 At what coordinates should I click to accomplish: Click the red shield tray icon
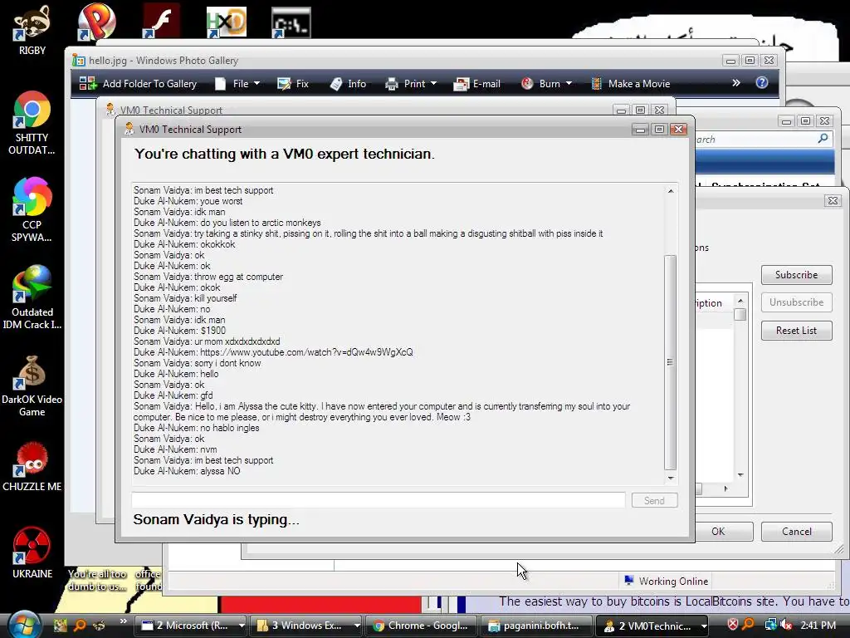[x=732, y=625]
